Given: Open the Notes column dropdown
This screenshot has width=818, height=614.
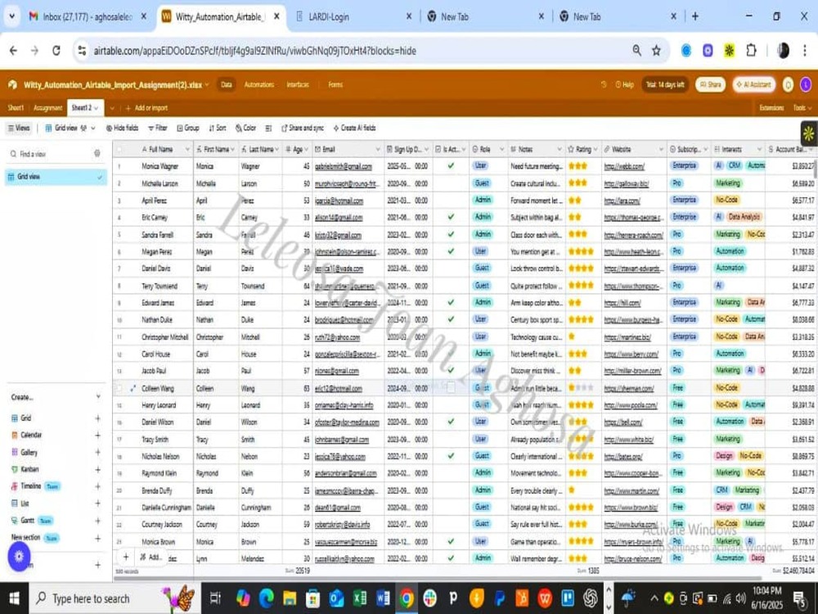Looking at the screenshot, I should point(559,149).
